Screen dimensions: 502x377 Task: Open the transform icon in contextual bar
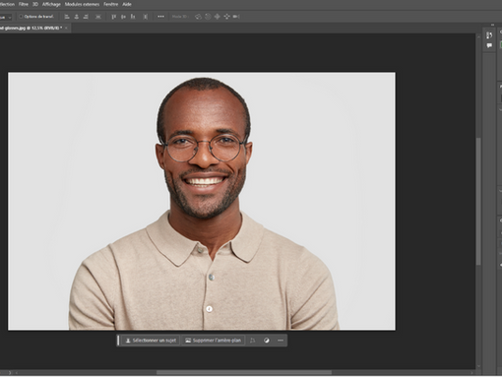tap(252, 341)
